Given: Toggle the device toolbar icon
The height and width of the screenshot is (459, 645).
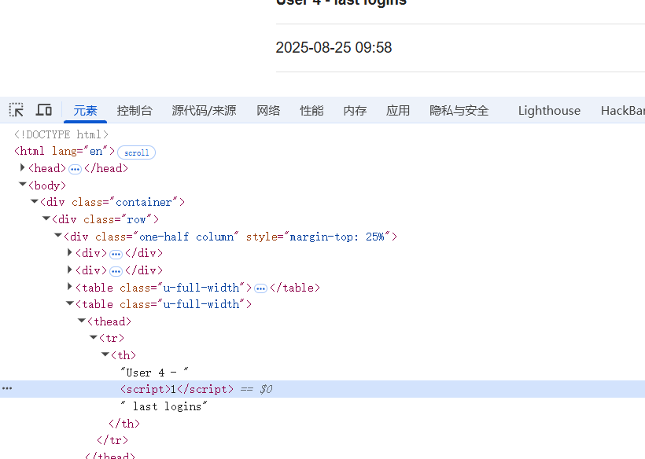Looking at the screenshot, I should click(43, 110).
